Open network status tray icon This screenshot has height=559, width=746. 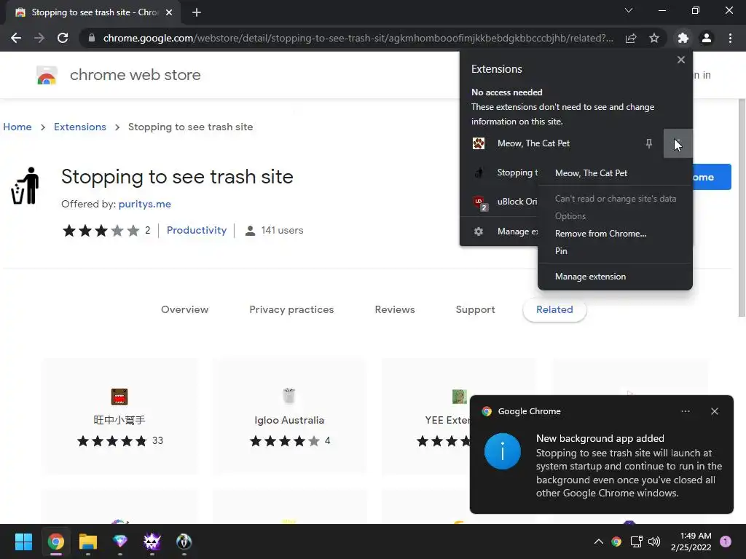[636, 542]
